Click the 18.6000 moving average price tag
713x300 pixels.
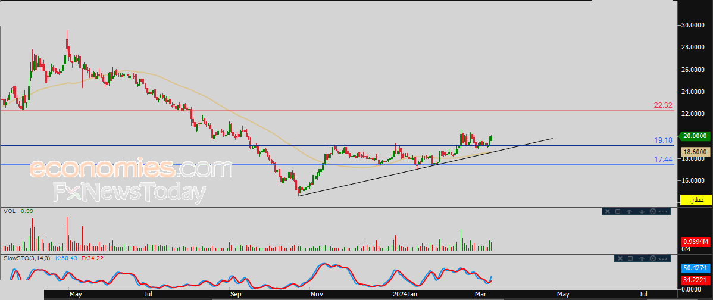[x=696, y=152]
